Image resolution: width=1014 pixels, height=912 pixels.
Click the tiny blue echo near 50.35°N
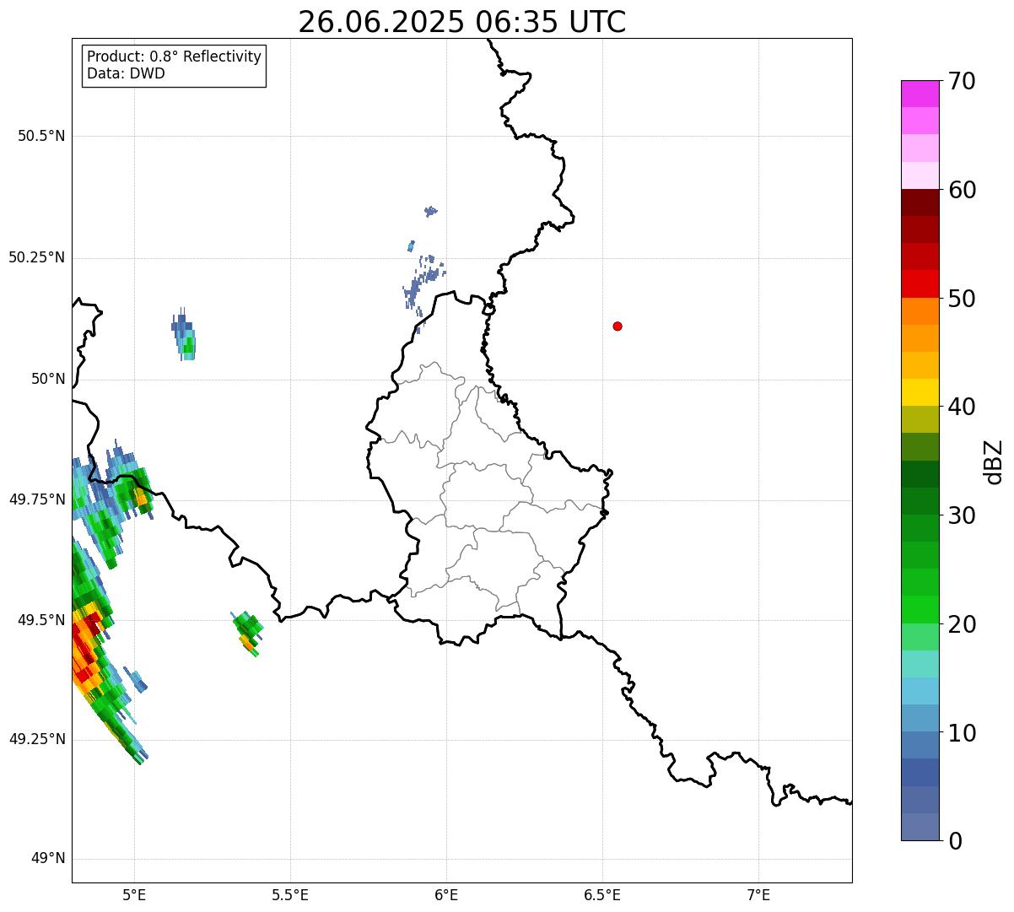431,211
